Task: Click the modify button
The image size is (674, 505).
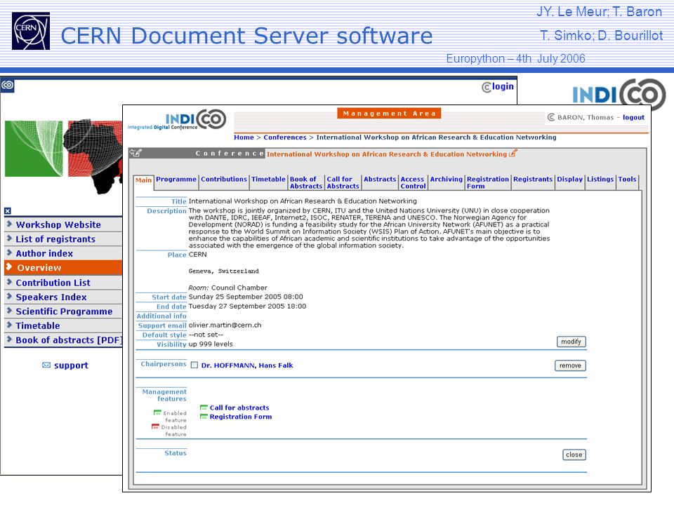Action: [571, 342]
